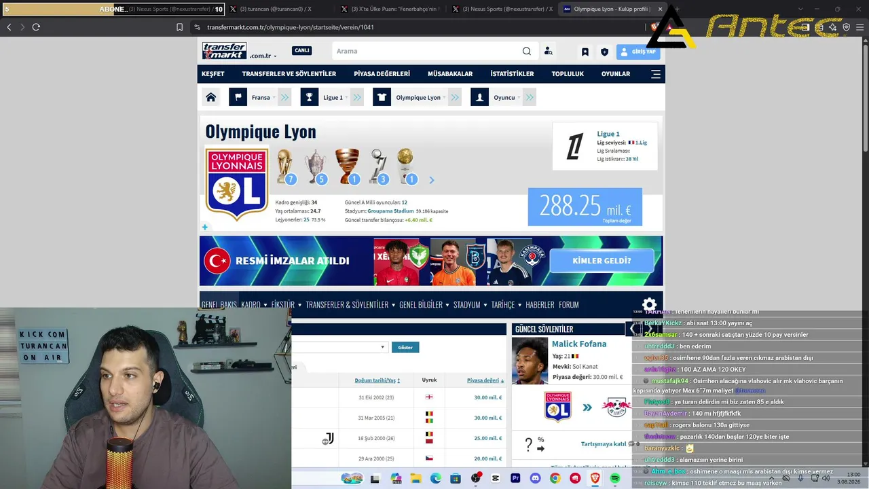Open the watchlist bookmark icon in site header
The width and height of the screenshot is (869, 489).
(585, 52)
